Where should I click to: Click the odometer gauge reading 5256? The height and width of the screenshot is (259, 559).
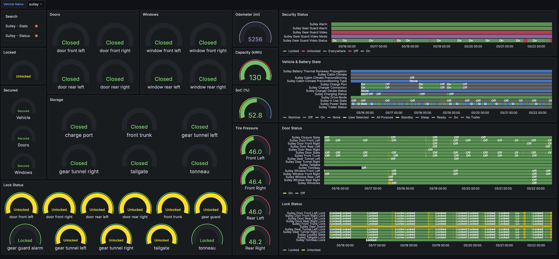pyautogui.click(x=255, y=33)
